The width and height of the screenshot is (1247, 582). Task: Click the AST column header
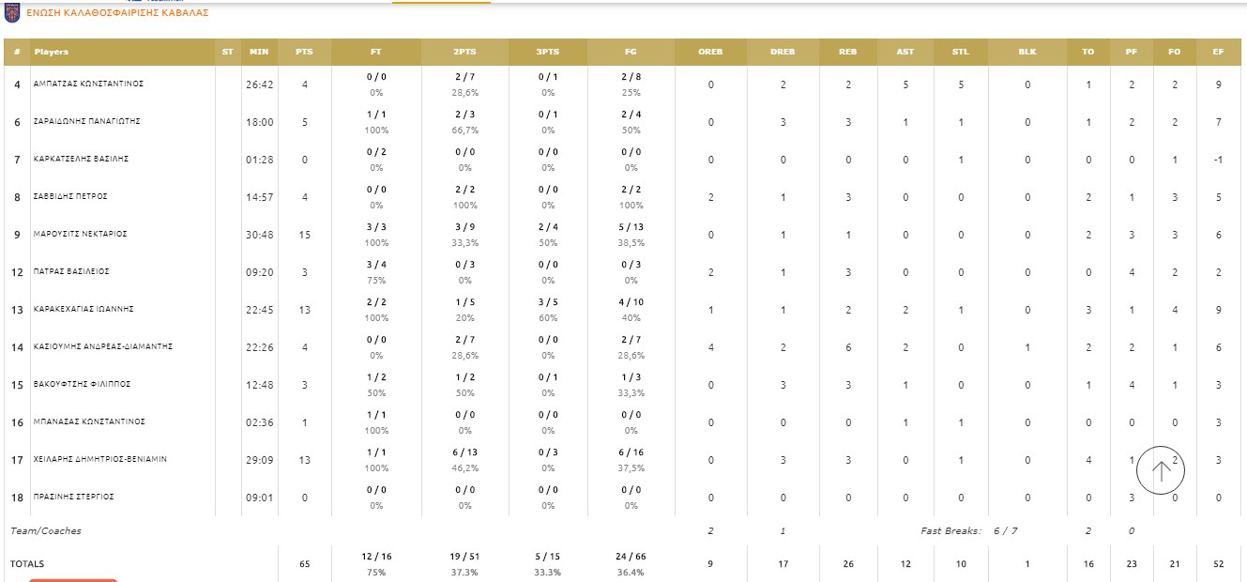905,52
